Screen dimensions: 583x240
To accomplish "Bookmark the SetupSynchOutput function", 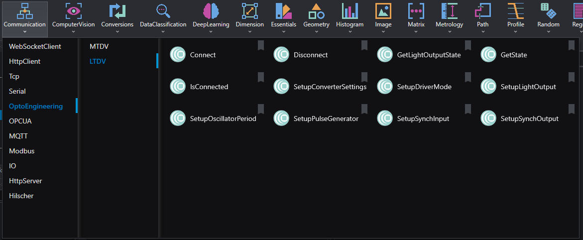I will pyautogui.click(x=572, y=109).
